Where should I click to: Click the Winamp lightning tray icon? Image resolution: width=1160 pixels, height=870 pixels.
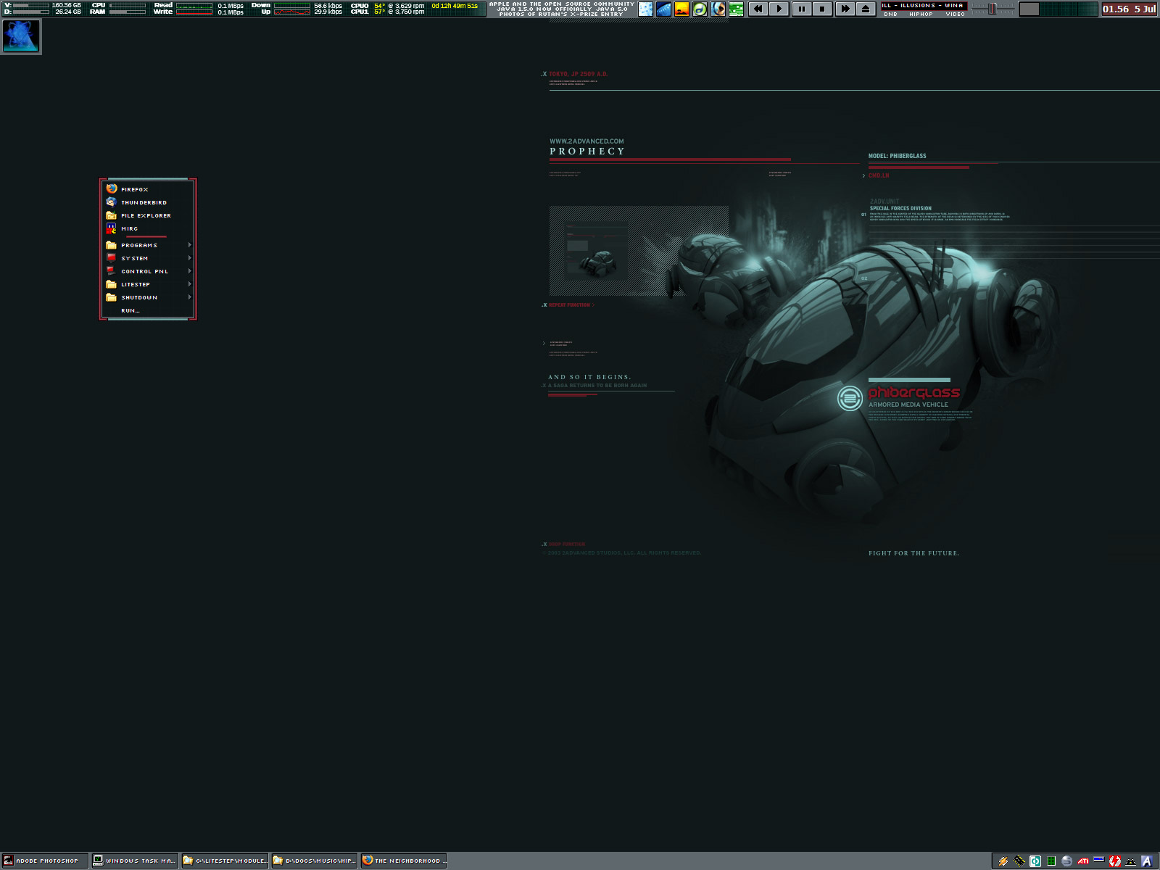pyautogui.click(x=1003, y=861)
